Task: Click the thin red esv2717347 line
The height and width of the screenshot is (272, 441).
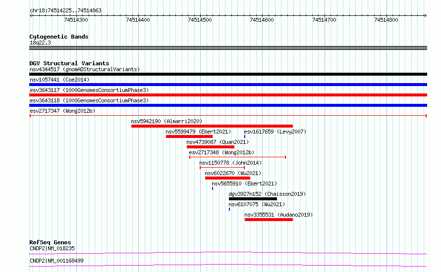Action: point(228,116)
